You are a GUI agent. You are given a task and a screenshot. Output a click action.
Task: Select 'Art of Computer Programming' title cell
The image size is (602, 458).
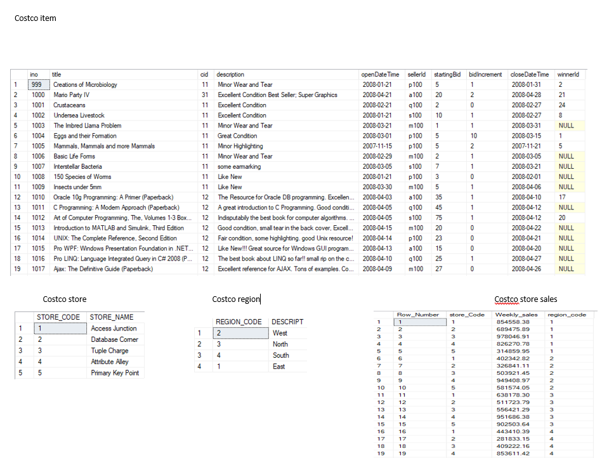click(x=122, y=218)
